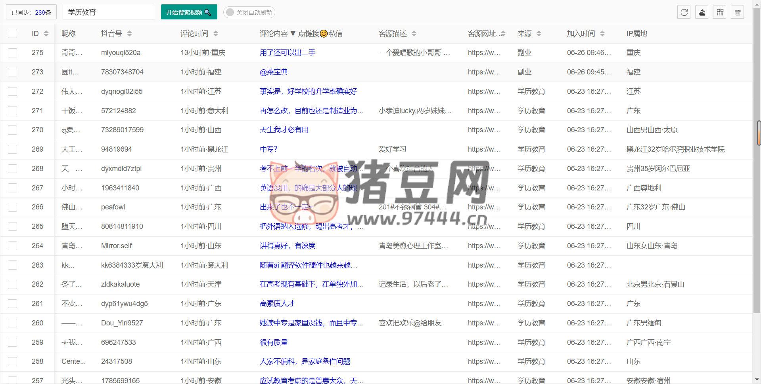Select the checkbox for row 269
761x384 pixels.
coord(13,149)
